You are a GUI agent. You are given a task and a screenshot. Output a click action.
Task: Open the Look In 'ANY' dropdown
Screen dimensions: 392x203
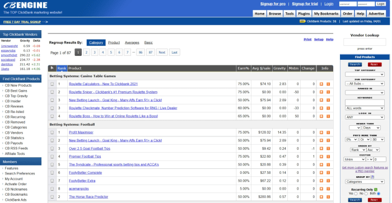(365, 117)
